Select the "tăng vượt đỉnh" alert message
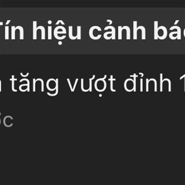The height and width of the screenshot is (185, 185). (92, 84)
